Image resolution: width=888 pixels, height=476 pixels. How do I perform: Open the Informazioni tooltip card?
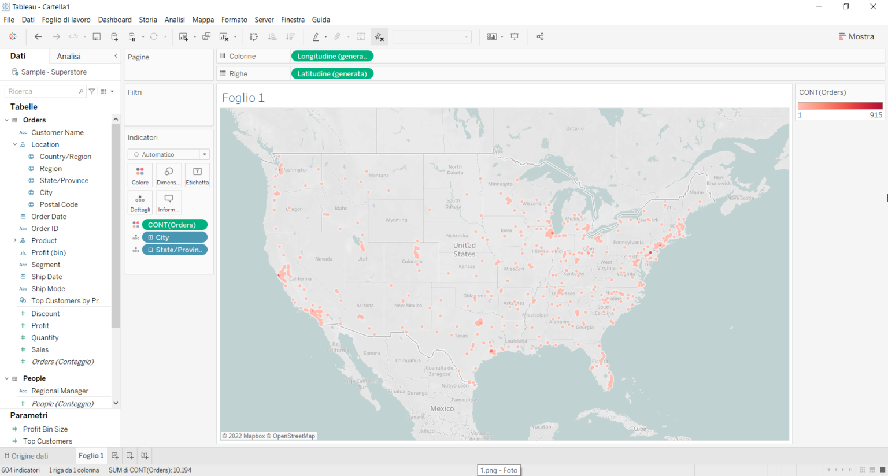point(168,202)
